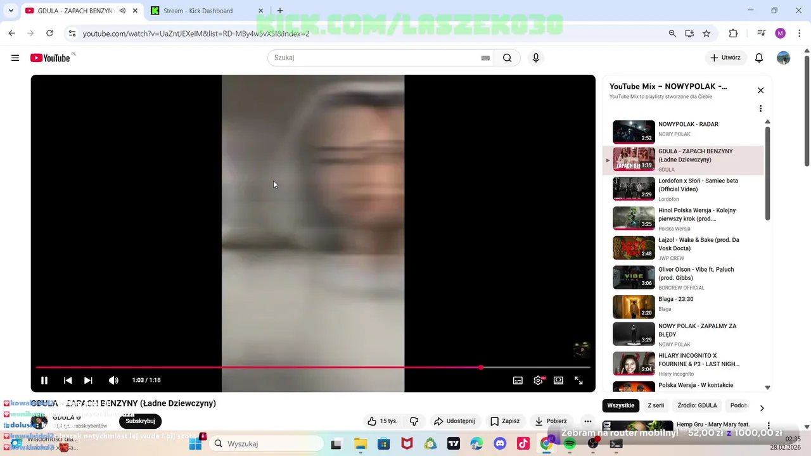
Task: Close the Stream - Kick Dashboard tab
Action: 260,11
